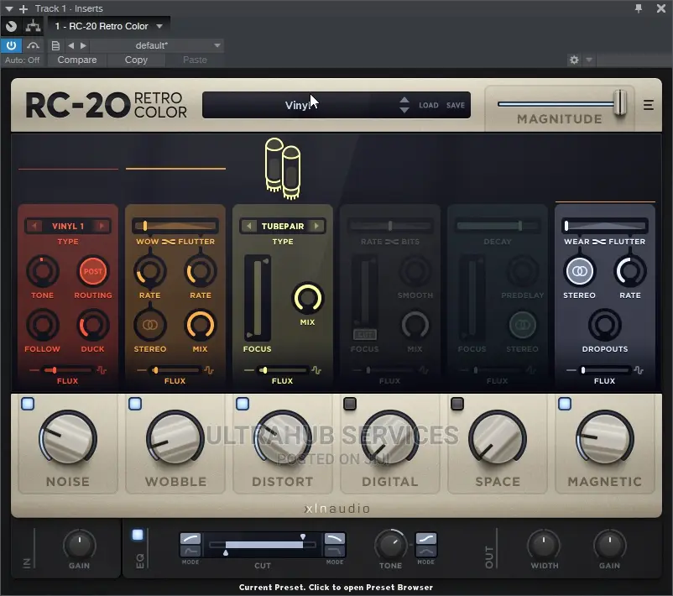
Task: Click the Magnetic RATE knob
Action: [630, 271]
